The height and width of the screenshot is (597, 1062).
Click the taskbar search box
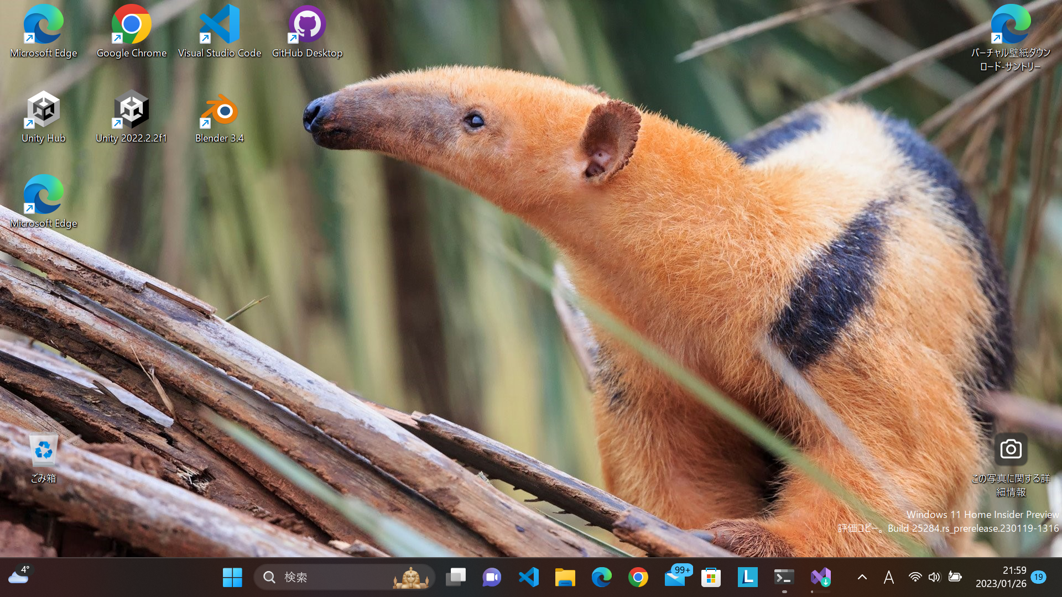click(345, 577)
